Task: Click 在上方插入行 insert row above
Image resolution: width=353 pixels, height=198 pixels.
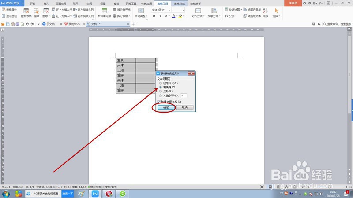Action: click(62, 10)
